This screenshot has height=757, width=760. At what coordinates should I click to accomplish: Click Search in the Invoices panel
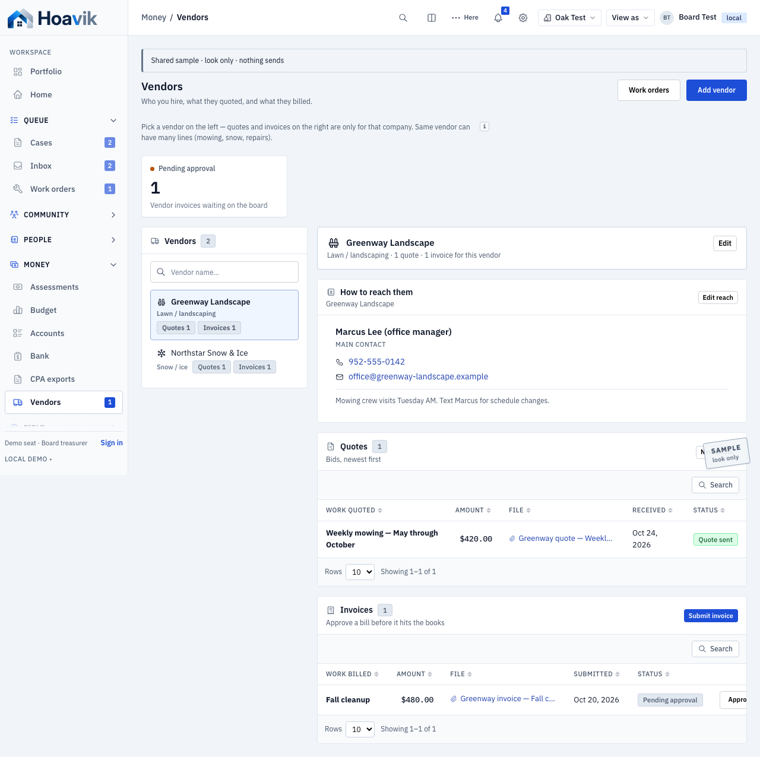(x=715, y=649)
